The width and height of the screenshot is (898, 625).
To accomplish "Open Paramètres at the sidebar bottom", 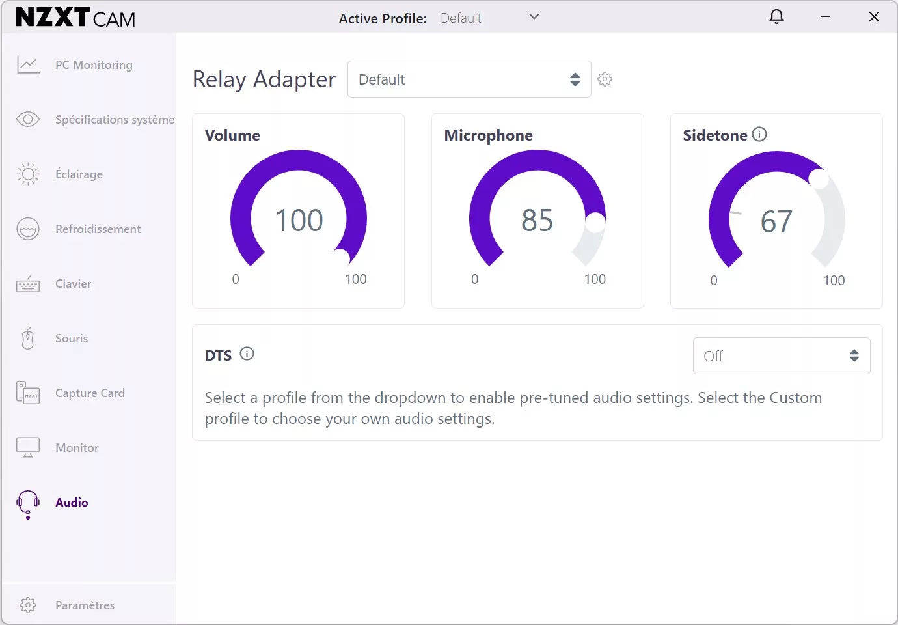I will coord(85,605).
